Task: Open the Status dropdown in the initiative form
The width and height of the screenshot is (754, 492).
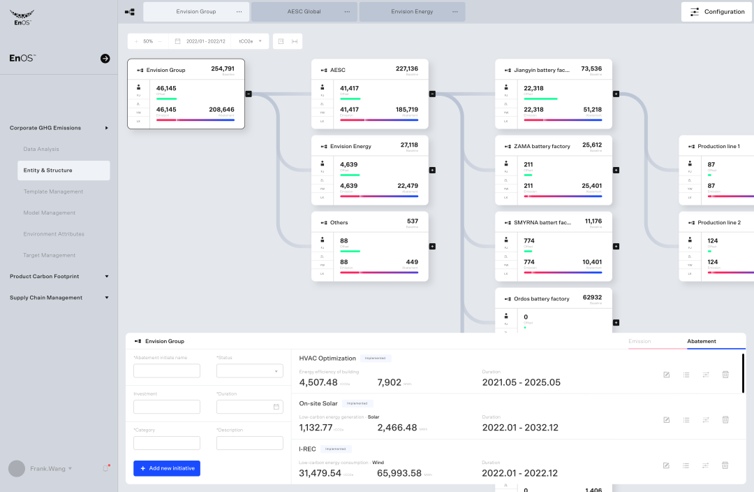Action: coord(249,371)
